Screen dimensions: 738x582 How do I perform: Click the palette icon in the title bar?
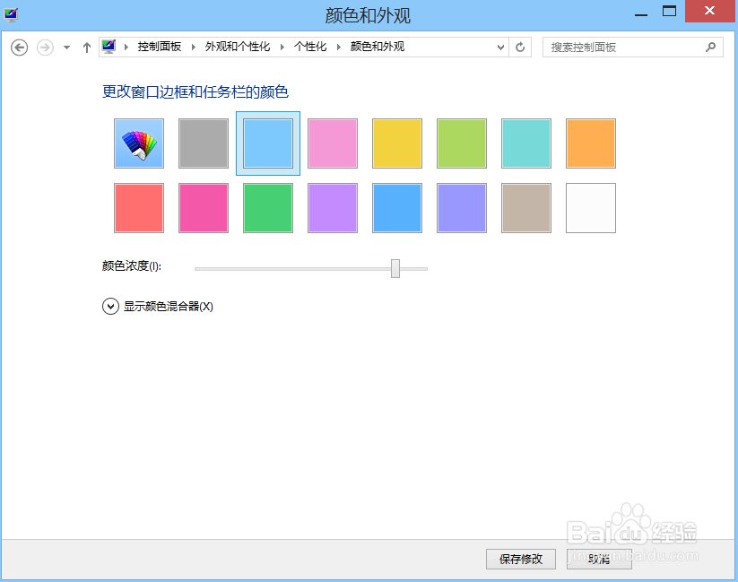coord(10,13)
